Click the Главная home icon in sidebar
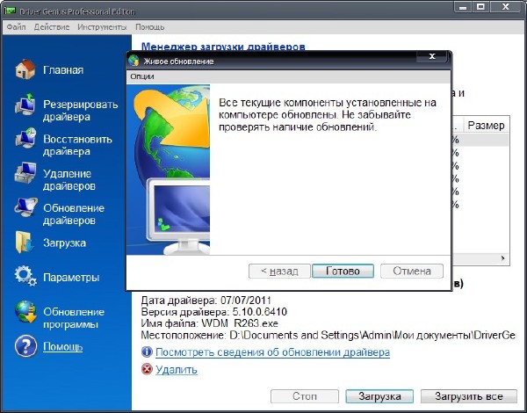Viewport: 527px width, 413px height. click(25, 70)
